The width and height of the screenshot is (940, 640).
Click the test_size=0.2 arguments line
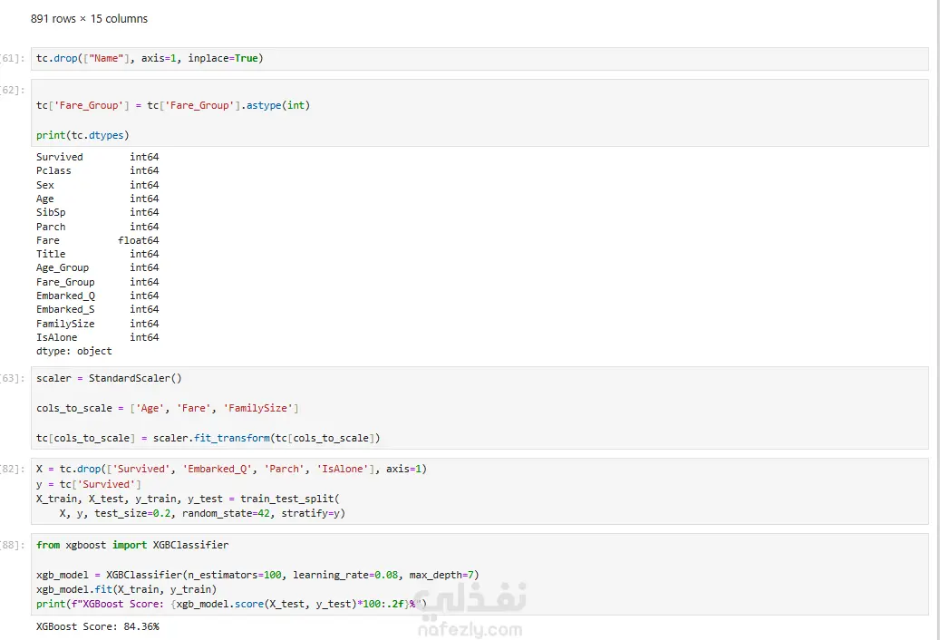point(202,514)
